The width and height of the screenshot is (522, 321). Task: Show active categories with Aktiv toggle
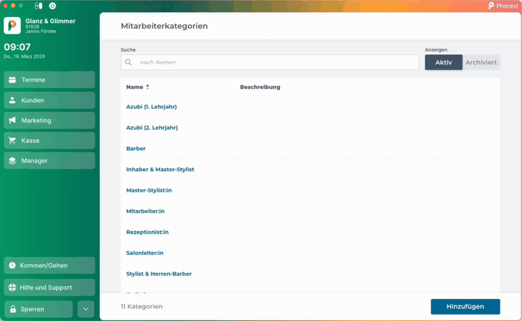coord(444,62)
